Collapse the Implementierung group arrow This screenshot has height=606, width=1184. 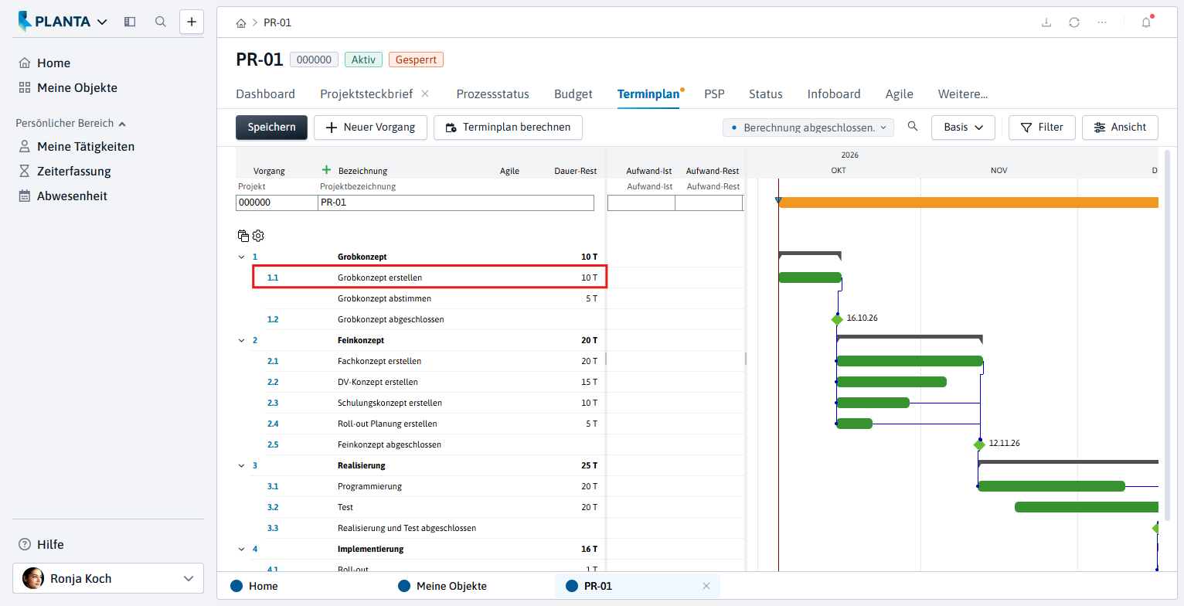click(242, 549)
